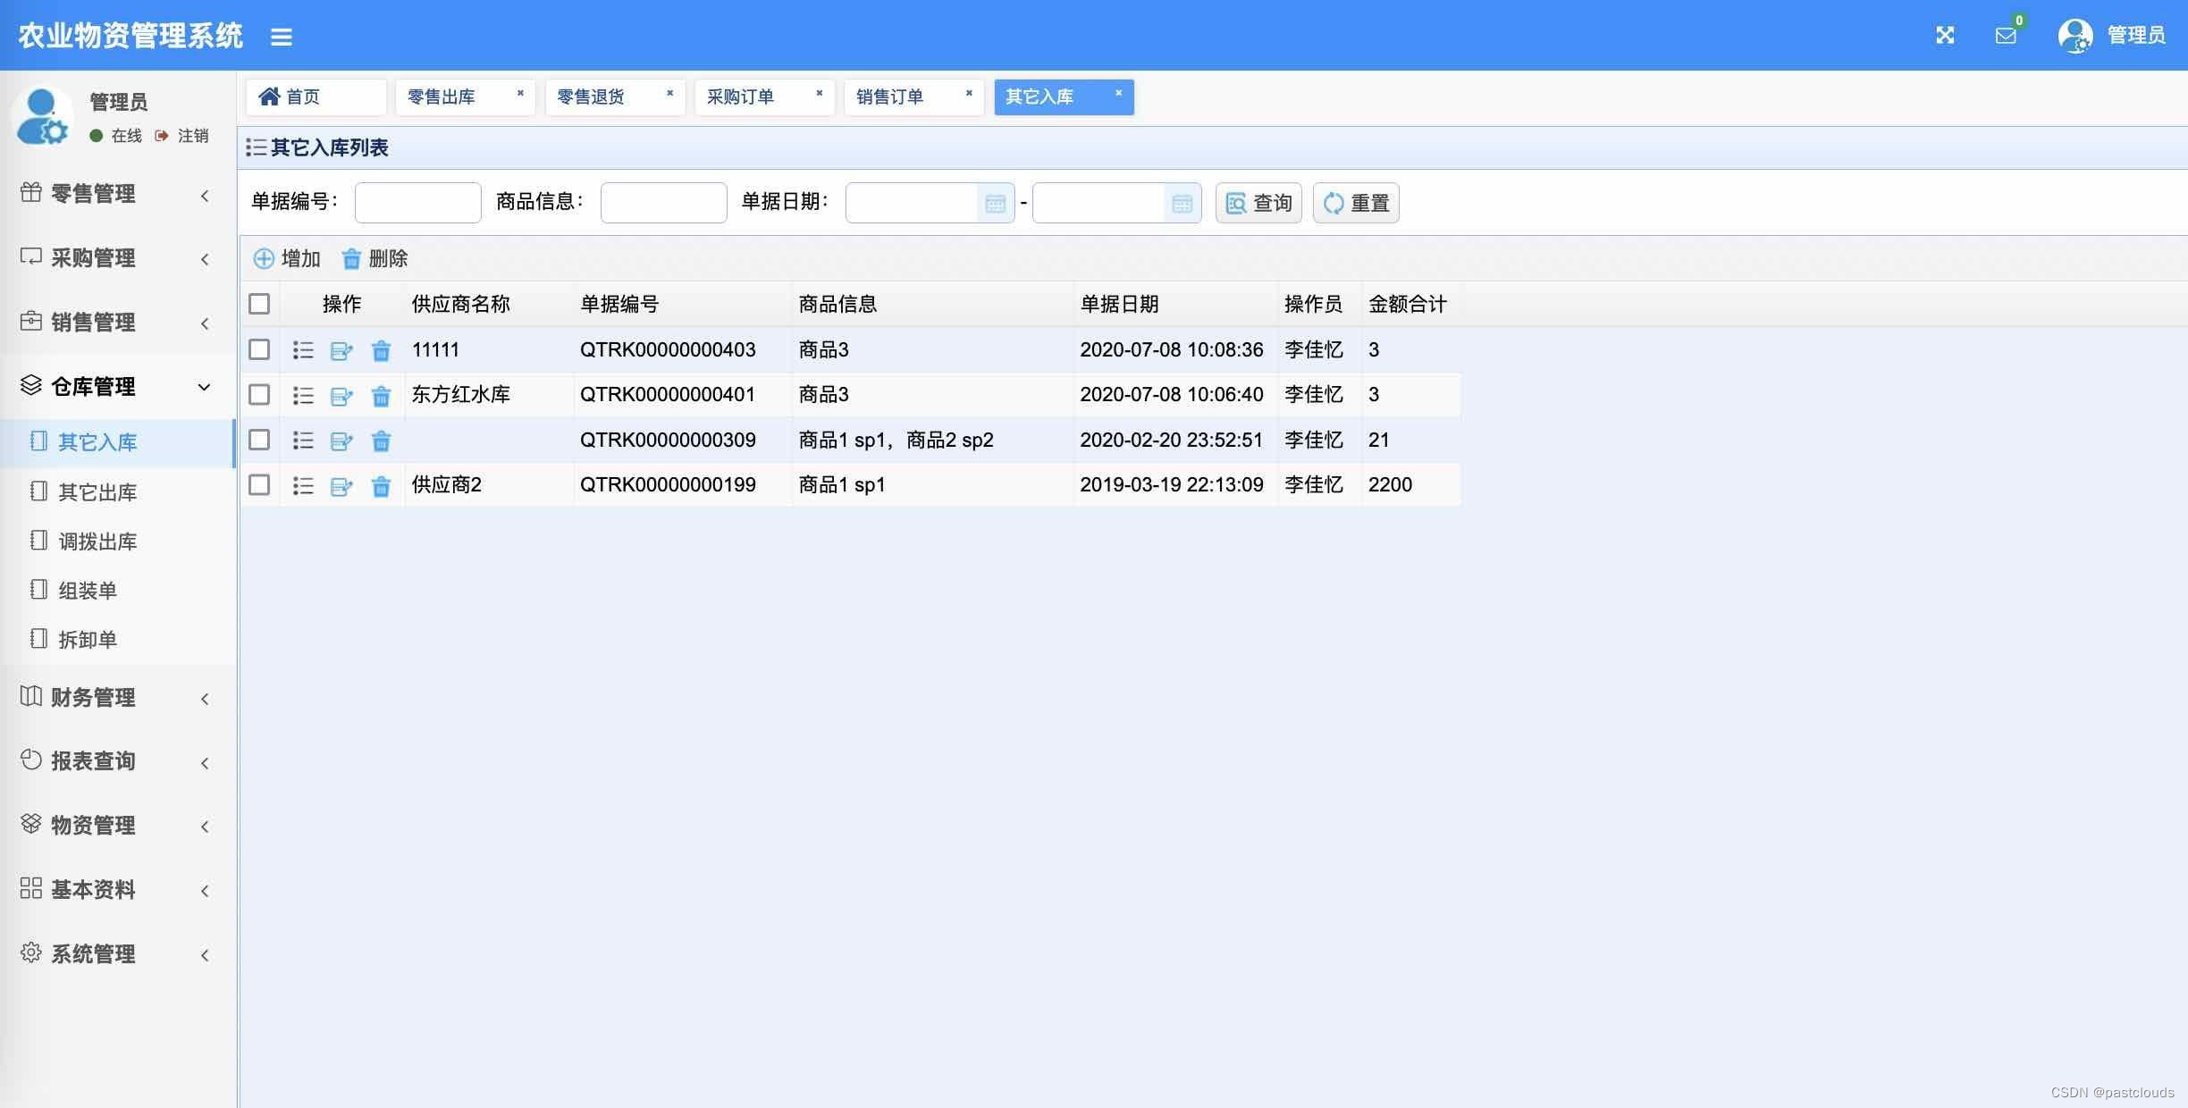Select the 增加 add icon above the table

(265, 258)
